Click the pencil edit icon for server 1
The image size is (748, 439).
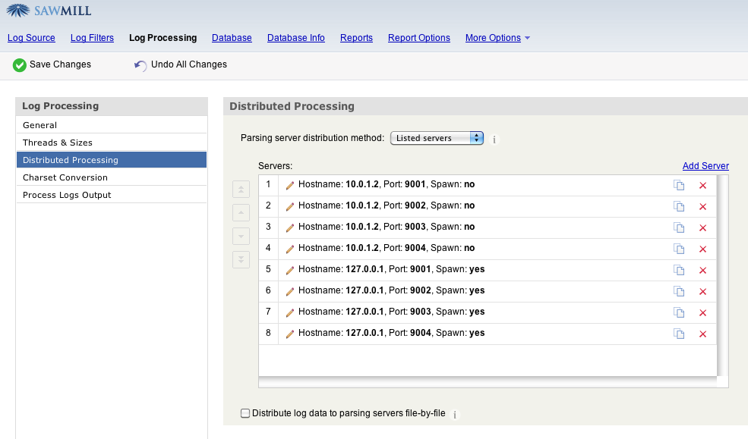289,185
